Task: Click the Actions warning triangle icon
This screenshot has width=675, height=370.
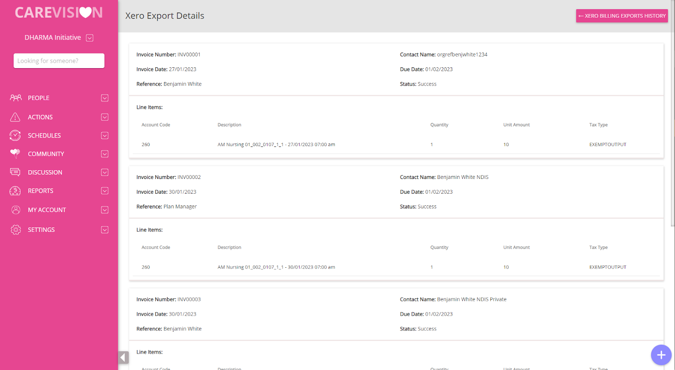Action: coord(15,117)
